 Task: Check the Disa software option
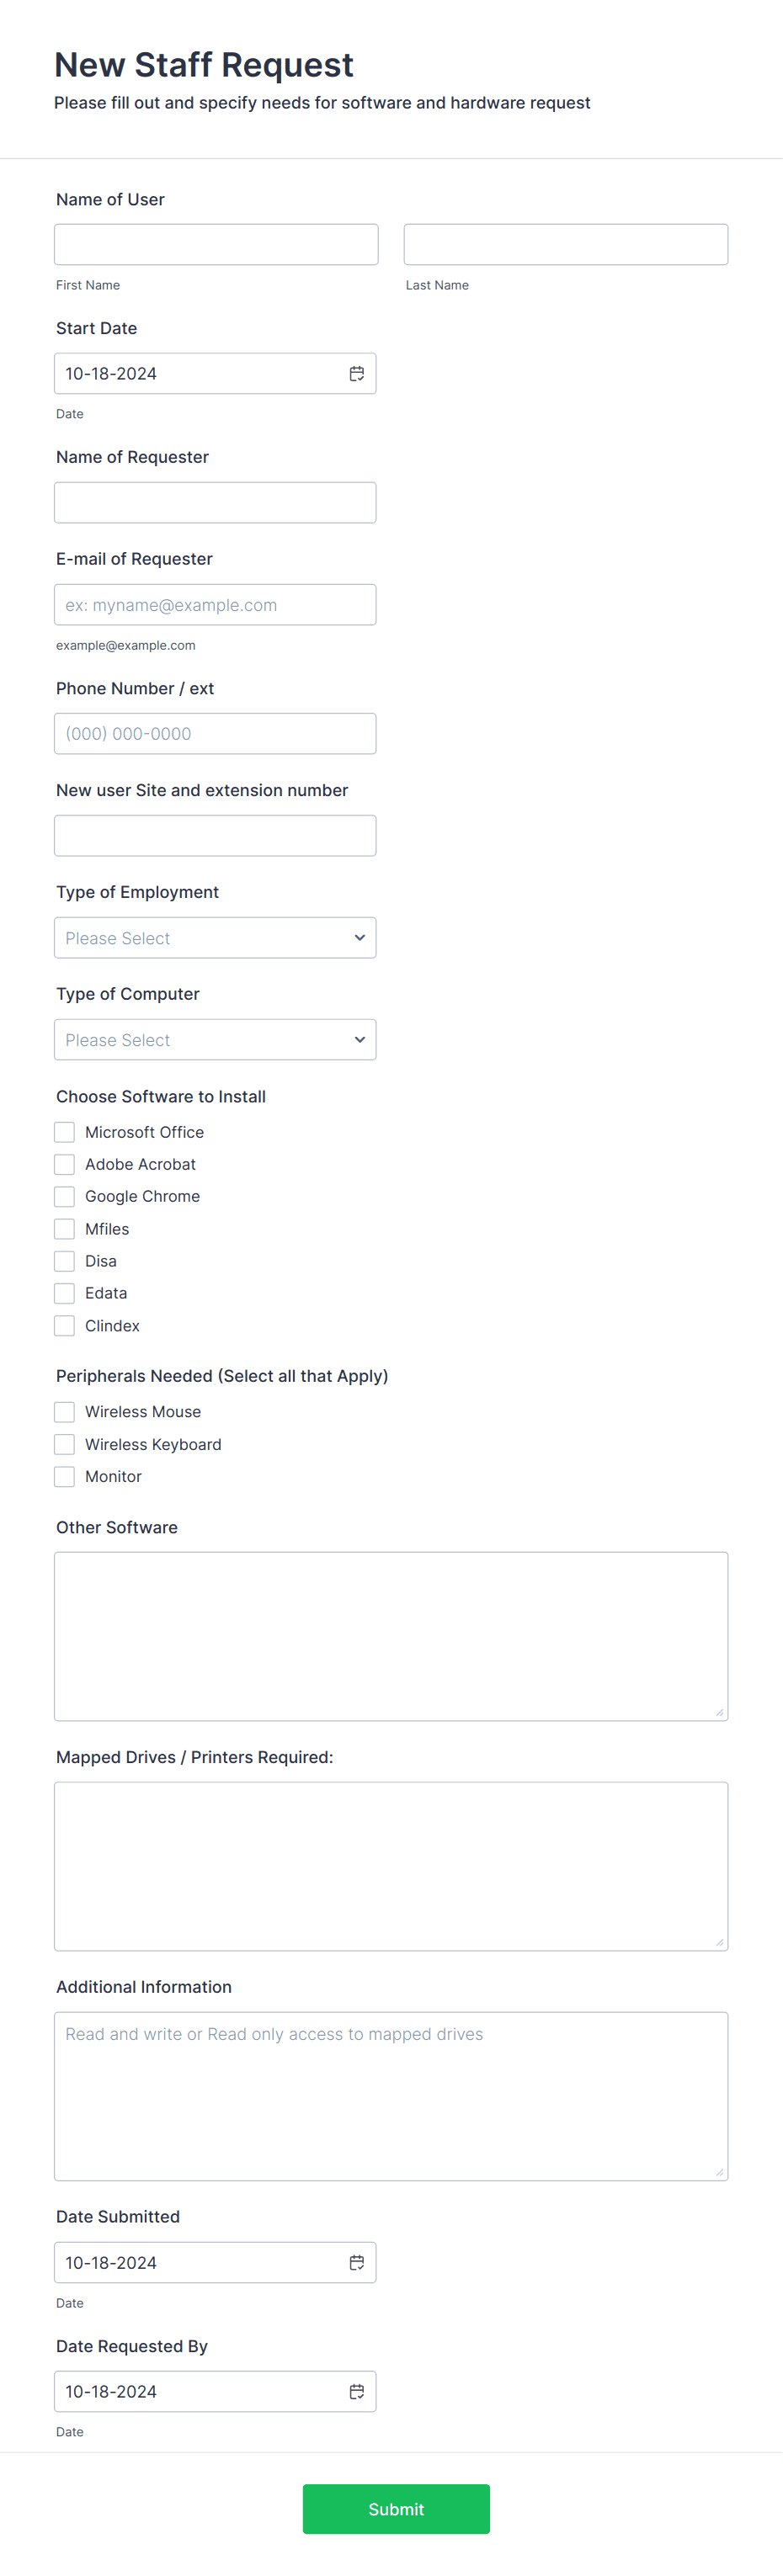tap(64, 1261)
